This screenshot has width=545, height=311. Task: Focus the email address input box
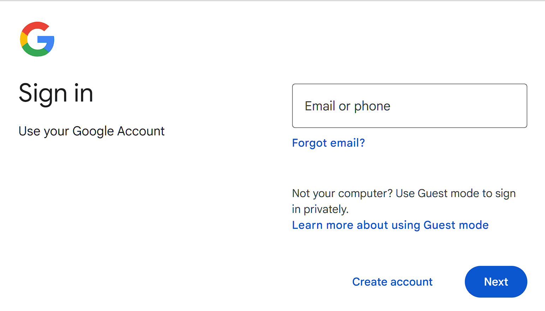click(x=409, y=106)
